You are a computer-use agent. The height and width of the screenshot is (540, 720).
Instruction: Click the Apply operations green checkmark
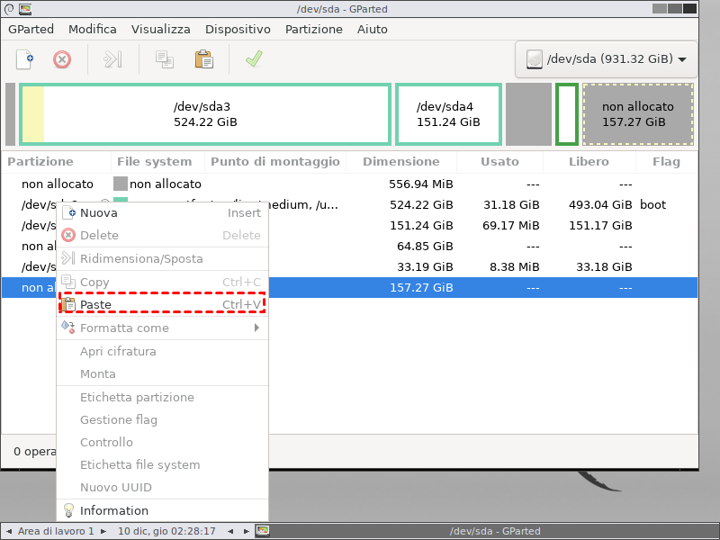[254, 58]
